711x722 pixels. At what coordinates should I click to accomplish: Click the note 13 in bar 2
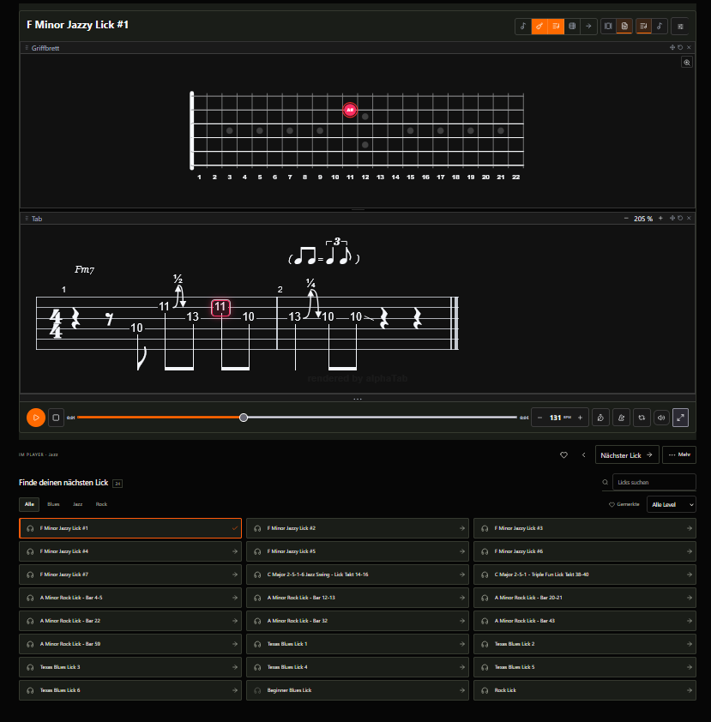pyautogui.click(x=294, y=316)
